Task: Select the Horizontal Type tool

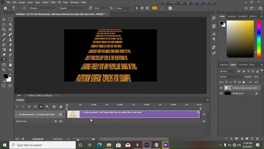Action: coord(4,60)
